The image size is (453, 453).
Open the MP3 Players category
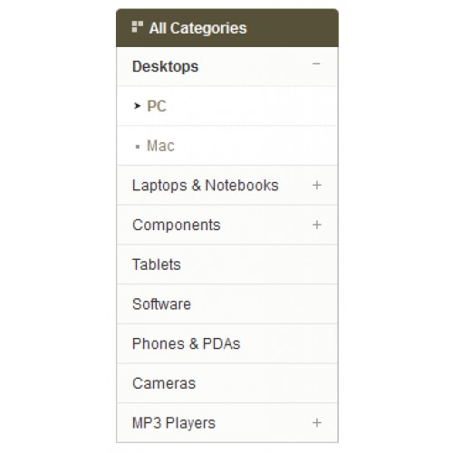[174, 423]
